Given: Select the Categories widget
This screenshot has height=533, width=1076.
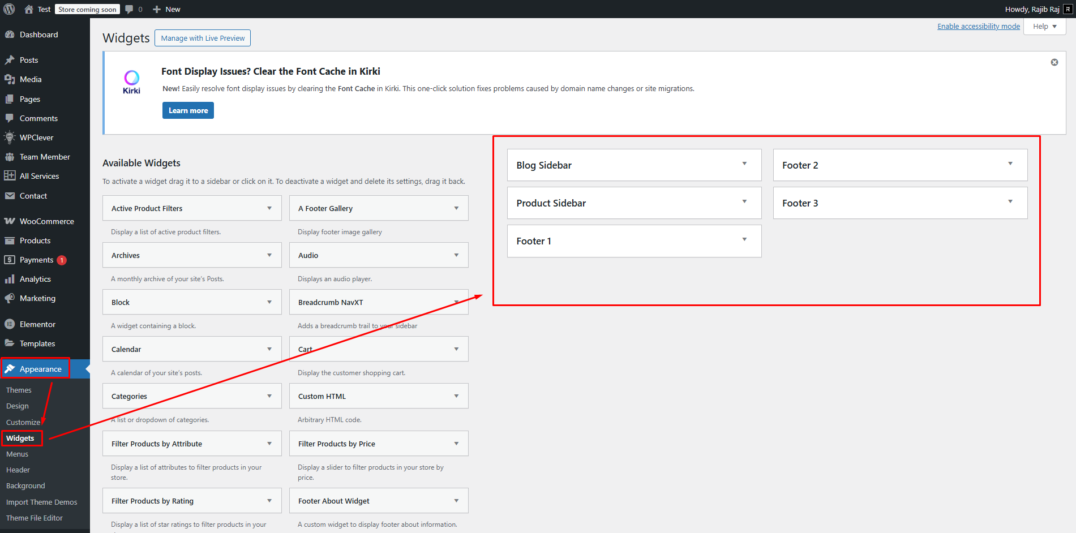Looking at the screenshot, I should 192,396.
